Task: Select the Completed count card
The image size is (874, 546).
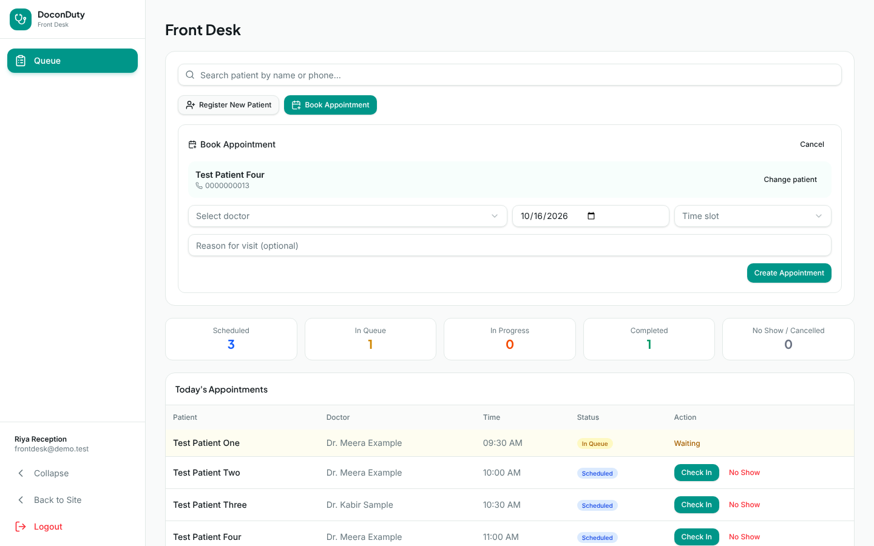Action: click(649, 339)
